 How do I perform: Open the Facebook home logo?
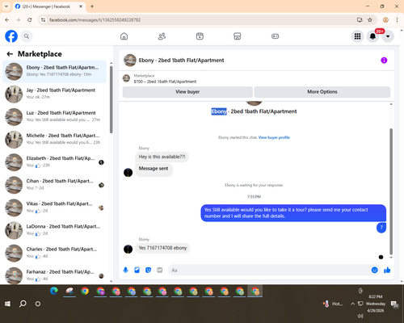tap(11, 36)
